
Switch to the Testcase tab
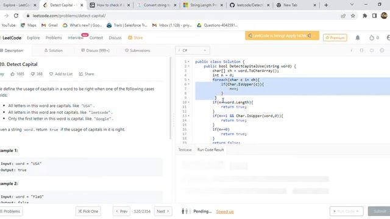click(185, 150)
